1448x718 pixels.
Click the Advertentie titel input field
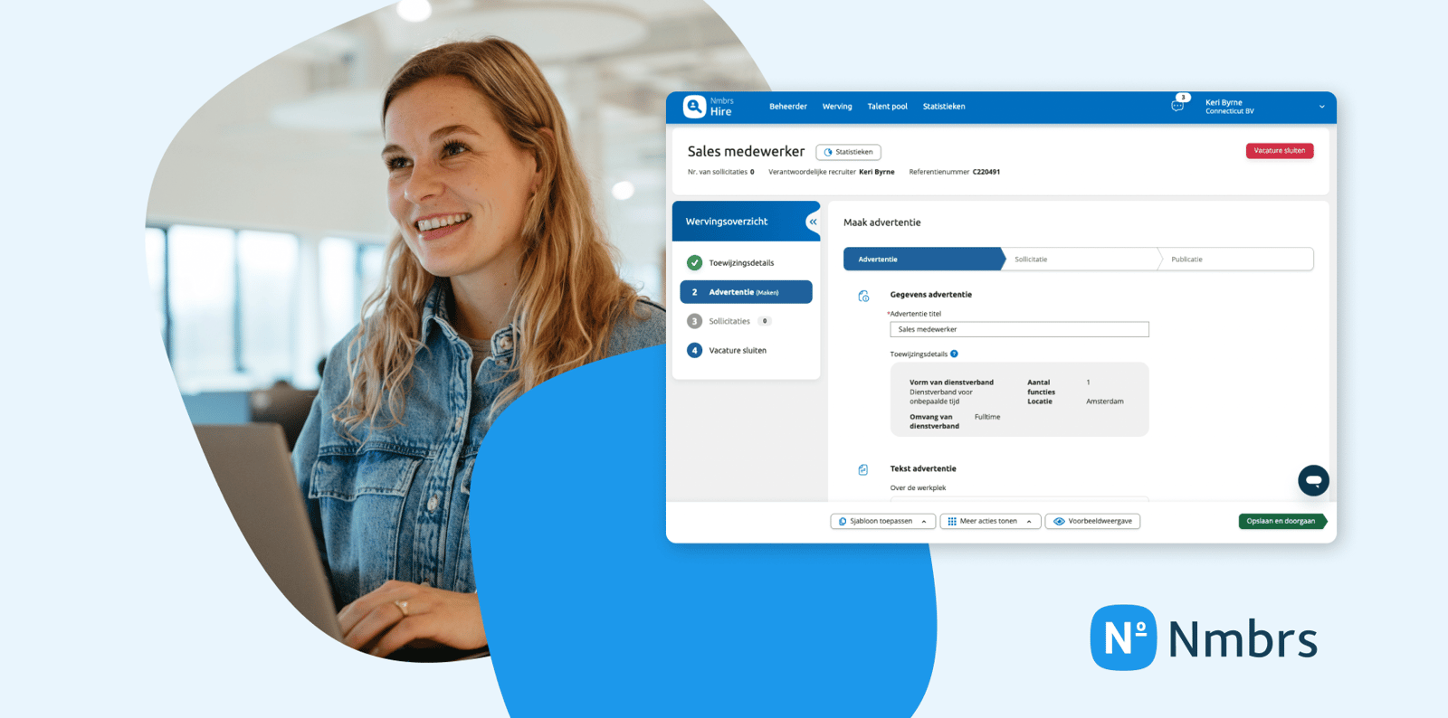pos(1019,330)
